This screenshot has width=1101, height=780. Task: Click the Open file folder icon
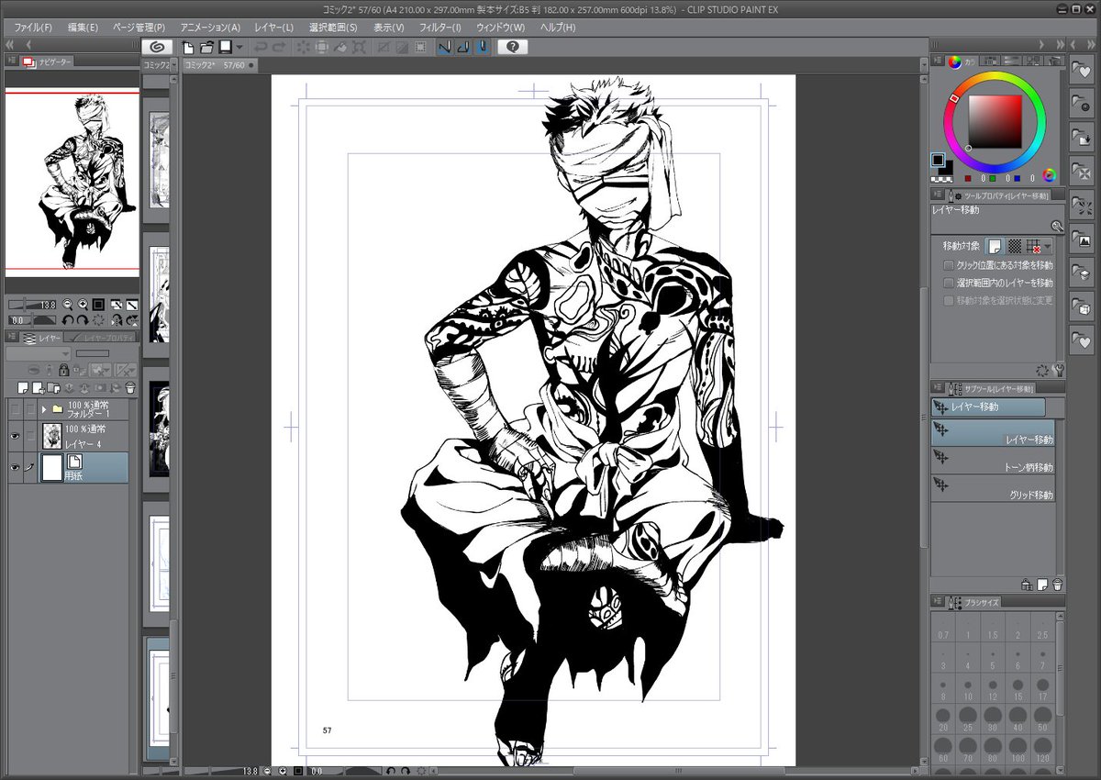[206, 47]
